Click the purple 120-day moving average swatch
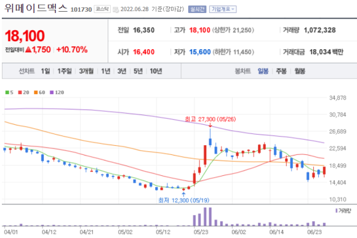357x238 pixels. coord(52,92)
